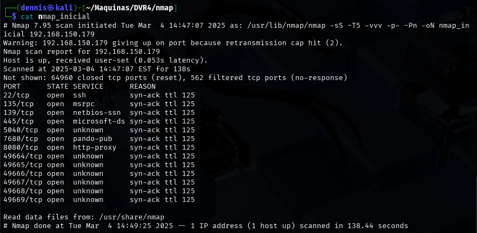Image resolution: width=477 pixels, height=233 pixels.
Task: Click the cat command at the prompt
Action: pyautogui.click(x=27, y=16)
